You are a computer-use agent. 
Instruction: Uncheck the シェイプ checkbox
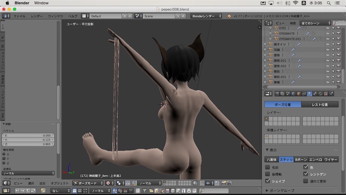(x=268, y=181)
